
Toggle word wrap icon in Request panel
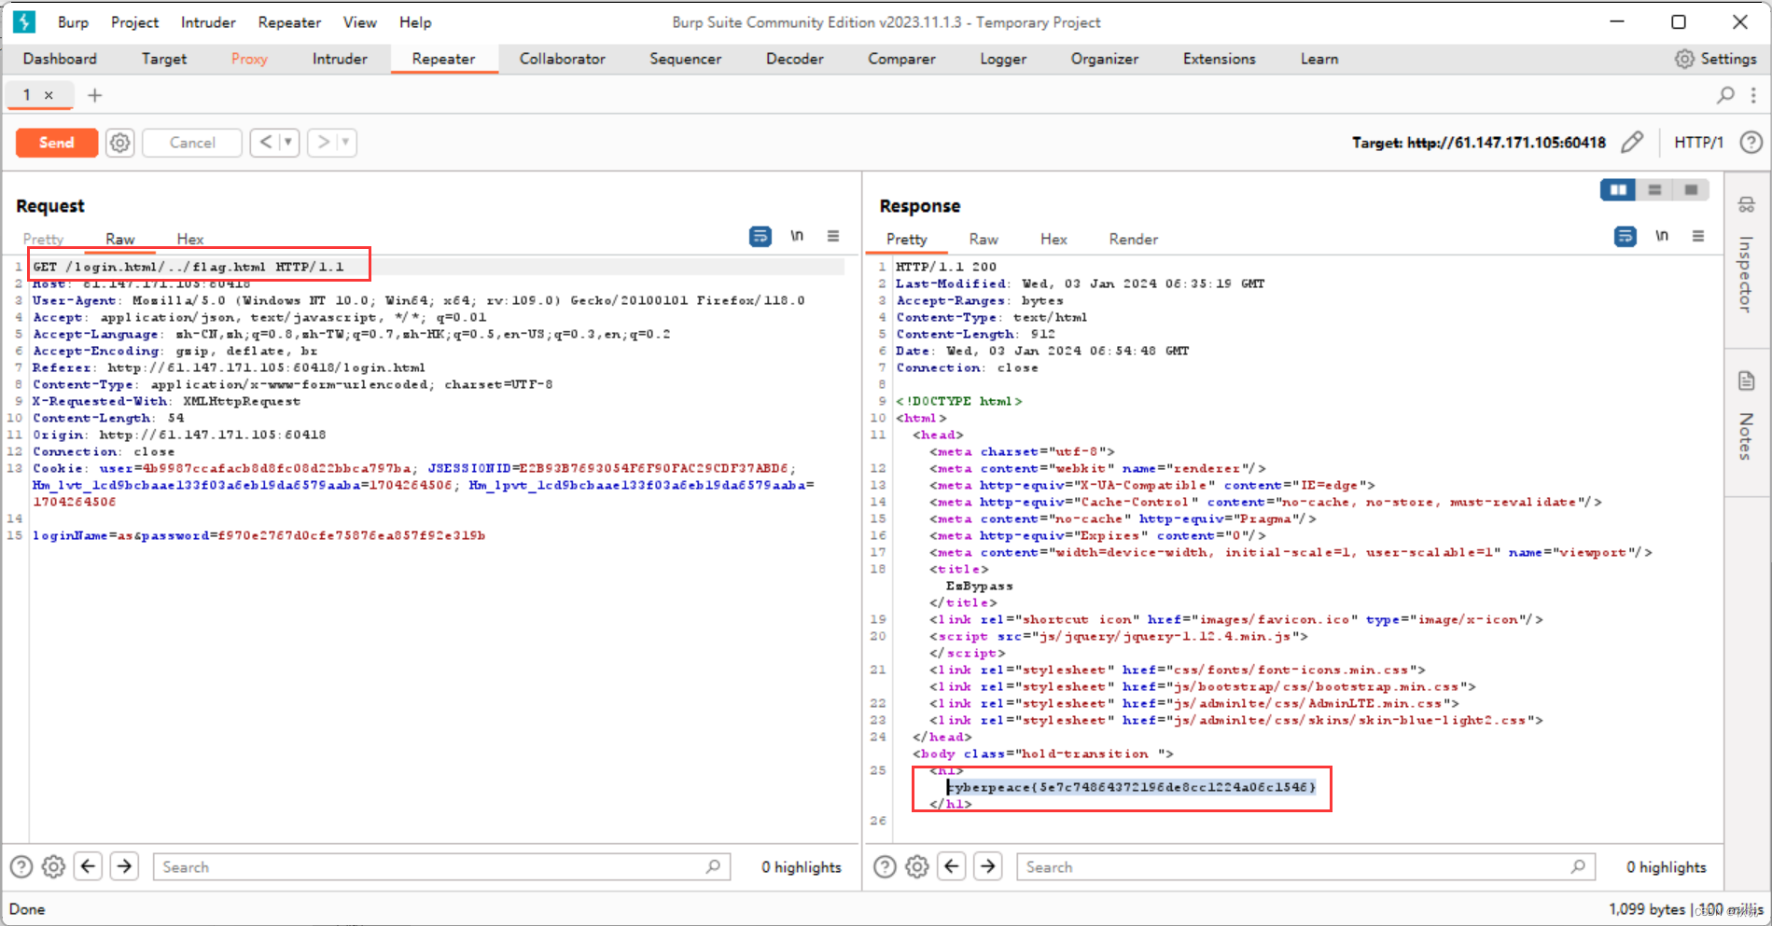coord(760,237)
